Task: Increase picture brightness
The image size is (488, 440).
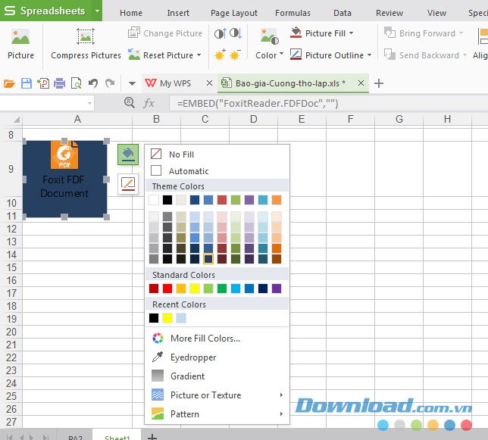Action: click(220, 55)
